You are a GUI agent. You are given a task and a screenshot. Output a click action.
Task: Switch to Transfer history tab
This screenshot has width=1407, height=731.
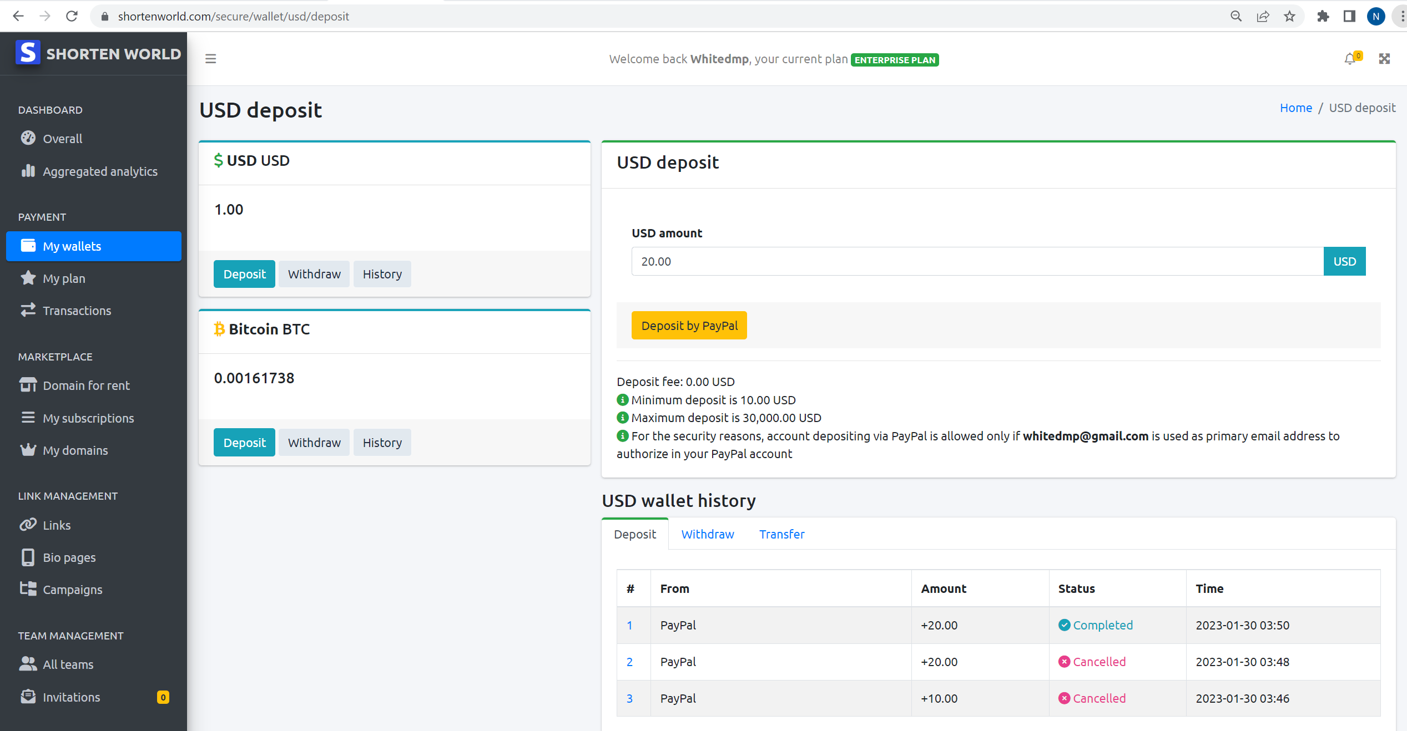point(781,534)
